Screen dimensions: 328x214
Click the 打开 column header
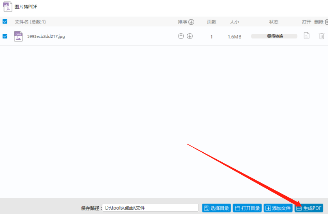point(306,22)
